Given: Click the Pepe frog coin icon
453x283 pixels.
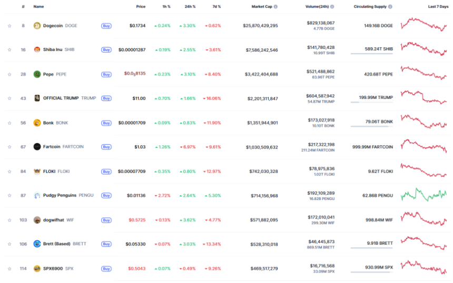Looking at the screenshot, I should (x=37, y=74).
